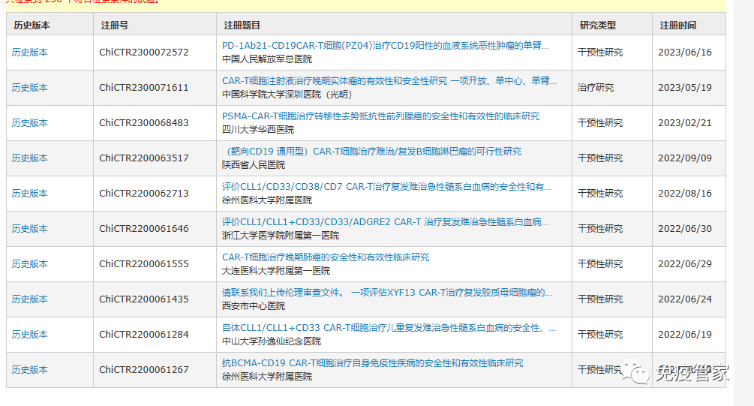Click institution 大连医科大学附属第一医院
754x406 pixels.
tap(276, 271)
